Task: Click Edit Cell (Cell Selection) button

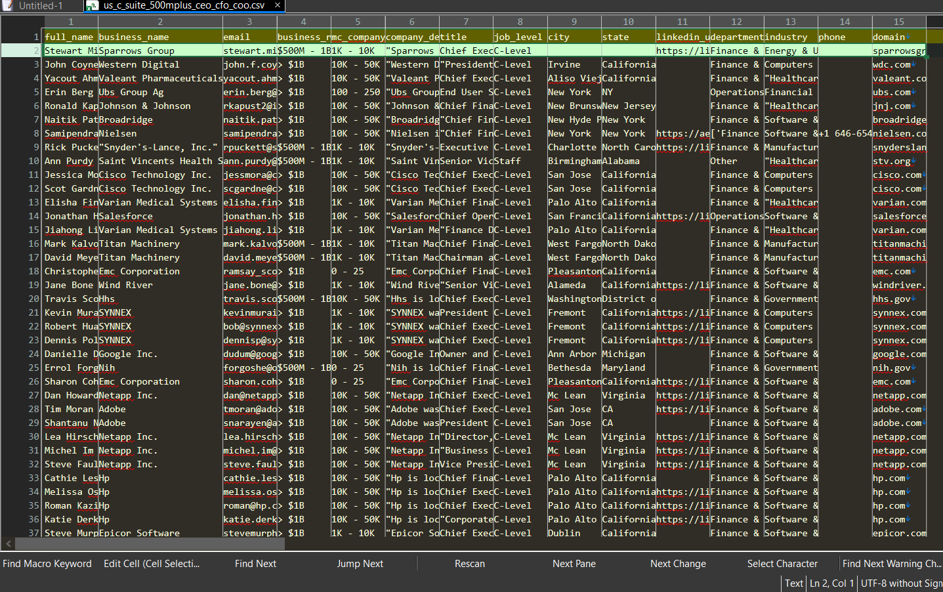Action: tap(152, 564)
